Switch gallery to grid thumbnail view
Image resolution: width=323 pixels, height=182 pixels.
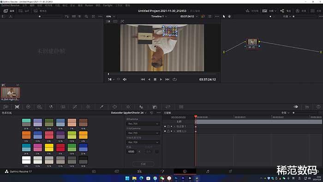click(74, 17)
